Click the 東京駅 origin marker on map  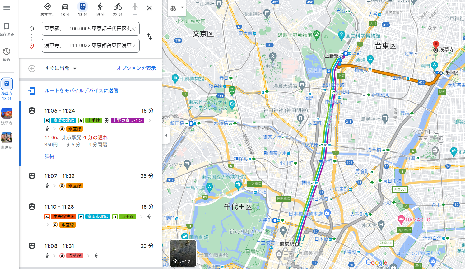(297, 244)
